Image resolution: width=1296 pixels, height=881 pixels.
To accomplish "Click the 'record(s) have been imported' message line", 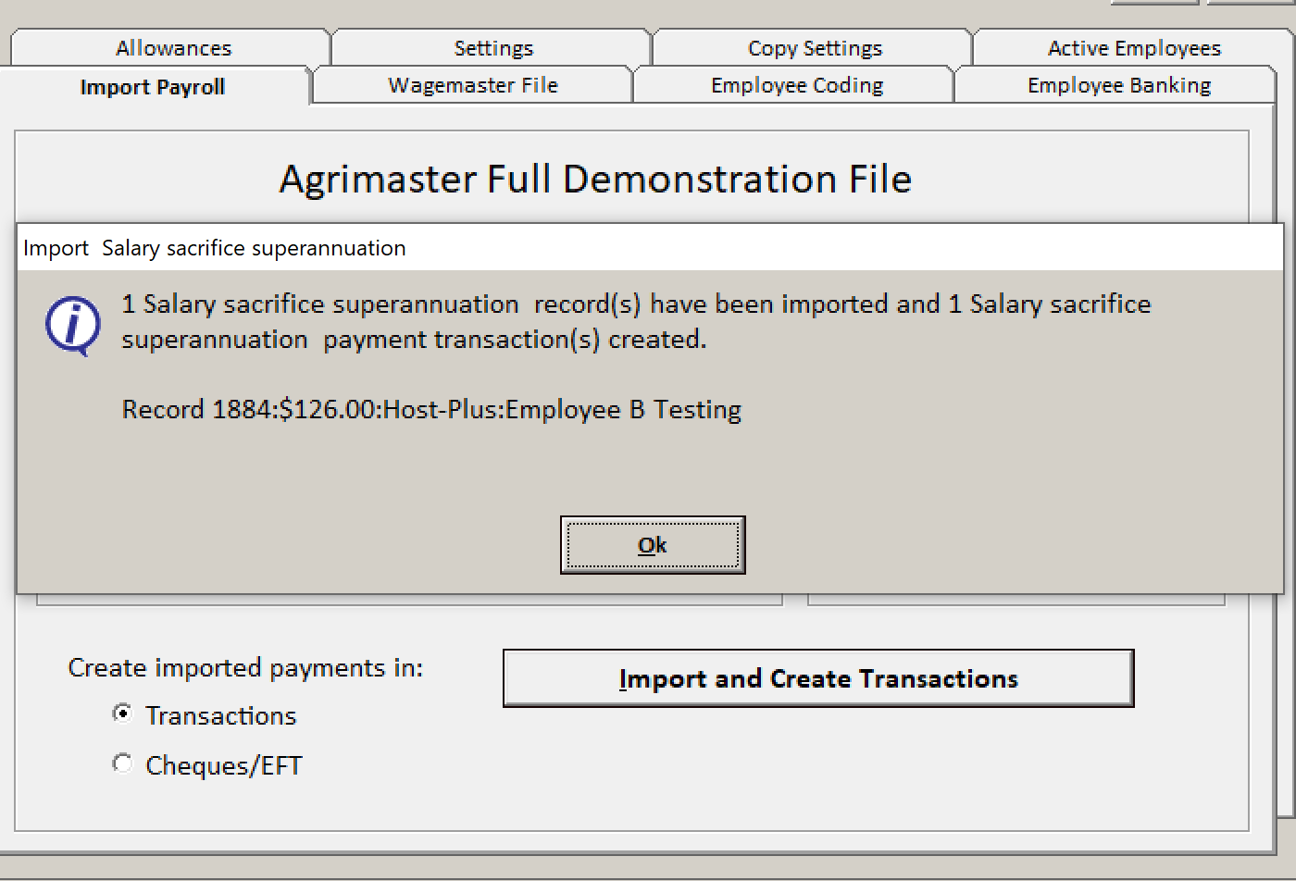I will pyautogui.click(x=636, y=304).
